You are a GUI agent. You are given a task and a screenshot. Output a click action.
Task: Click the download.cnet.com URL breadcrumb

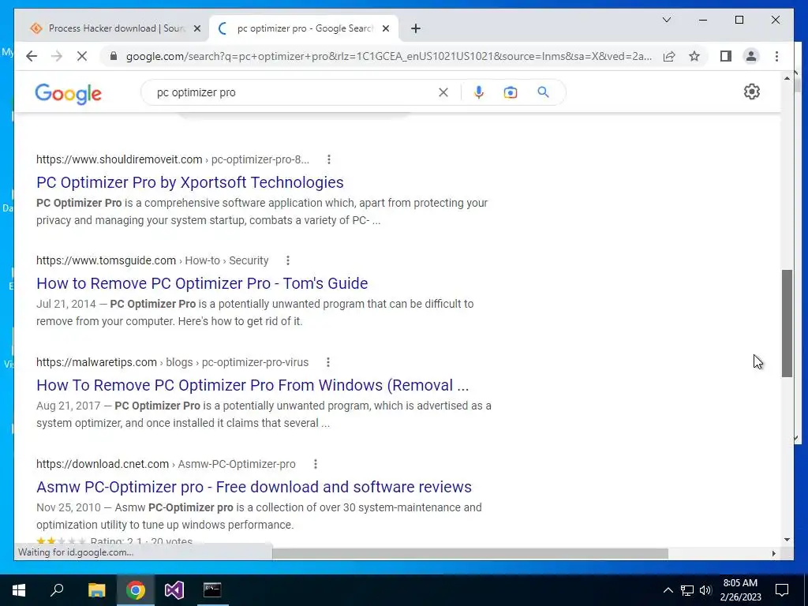(x=166, y=464)
